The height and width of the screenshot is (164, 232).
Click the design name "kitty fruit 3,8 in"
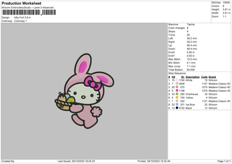pos(22,17)
